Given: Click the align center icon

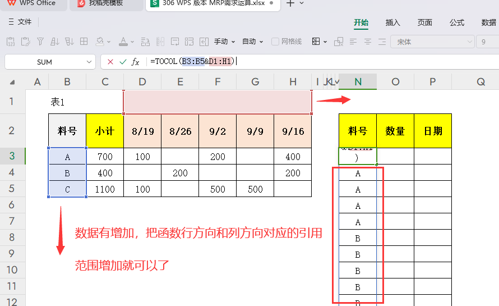Looking at the screenshot, I should click(368, 42).
